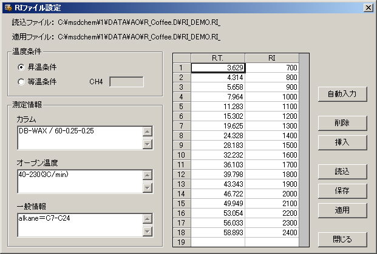Click the RIファイル設定 title bar icon
Viewport: 377px width, 254px height.
pos(8,8)
